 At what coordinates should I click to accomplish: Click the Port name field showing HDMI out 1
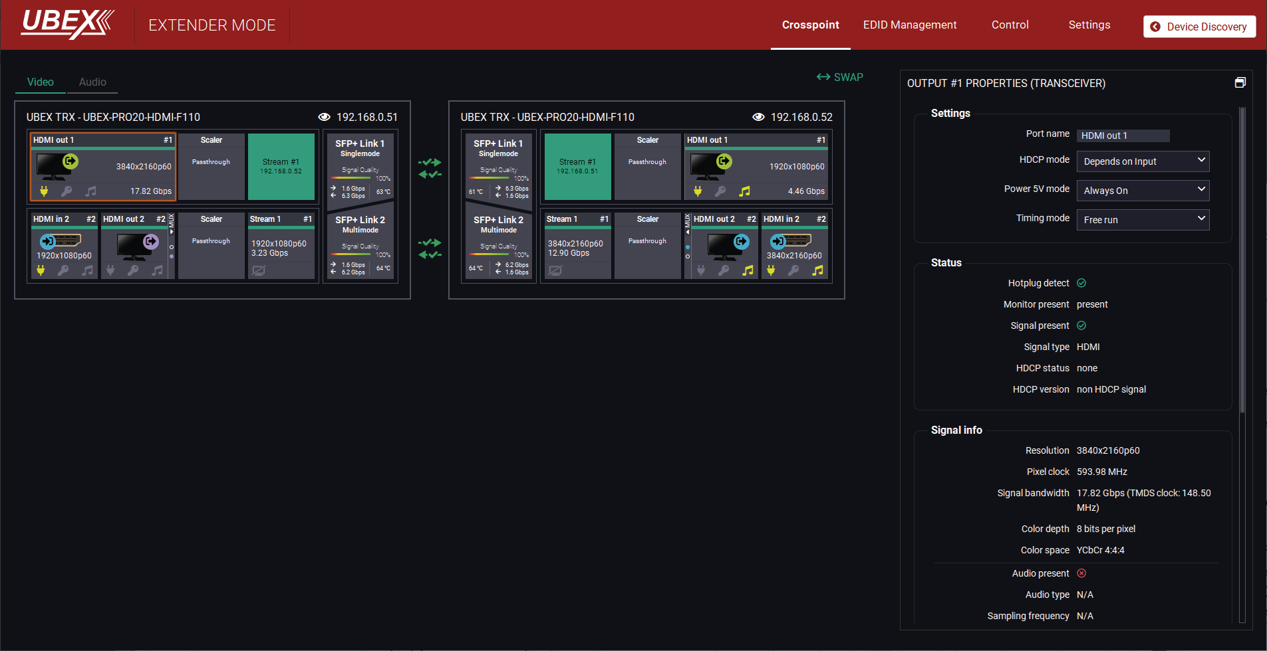tap(1123, 136)
